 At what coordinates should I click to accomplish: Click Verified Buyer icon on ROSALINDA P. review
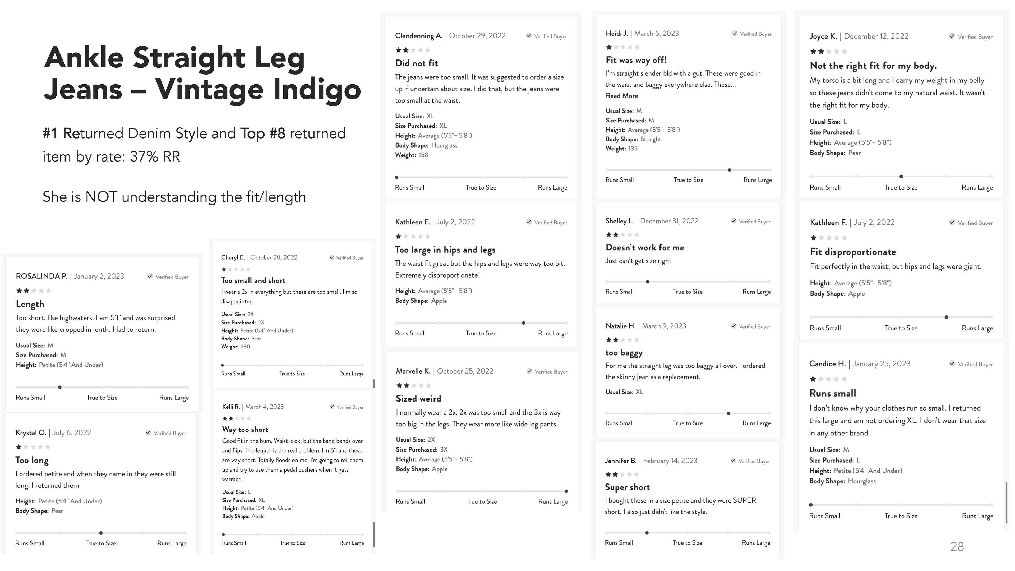(x=150, y=276)
